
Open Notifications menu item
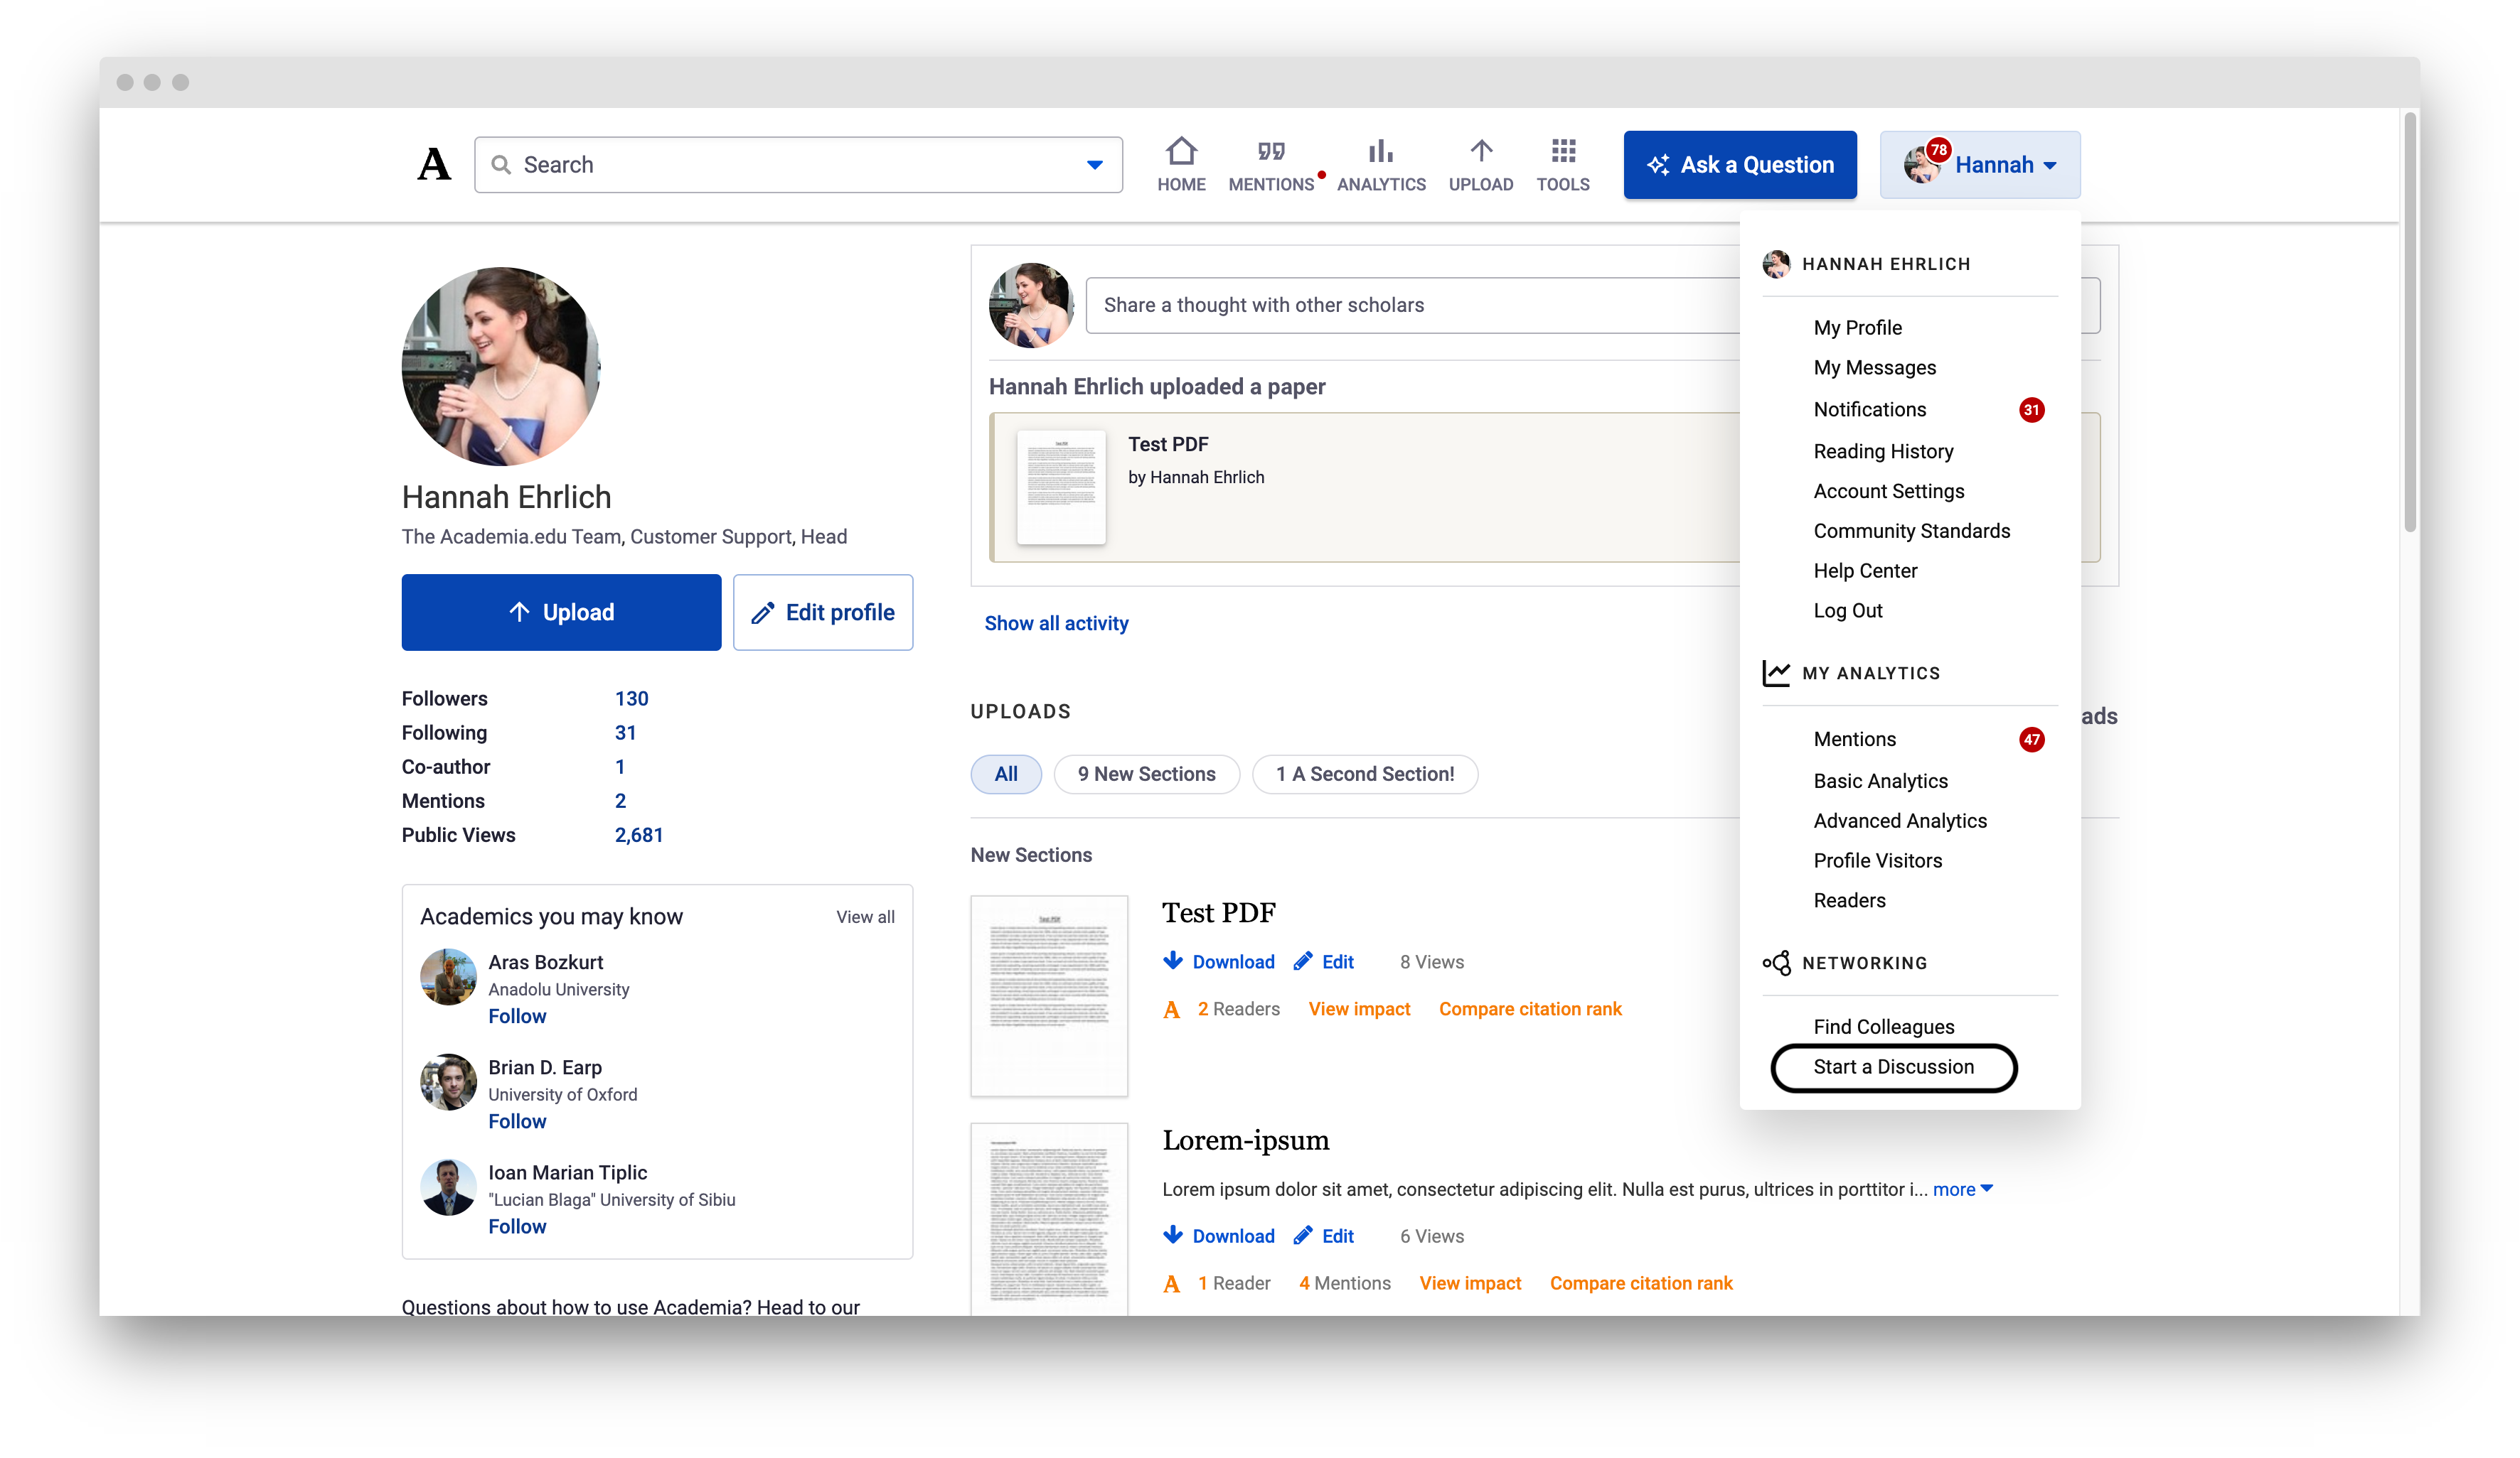tap(1870, 410)
